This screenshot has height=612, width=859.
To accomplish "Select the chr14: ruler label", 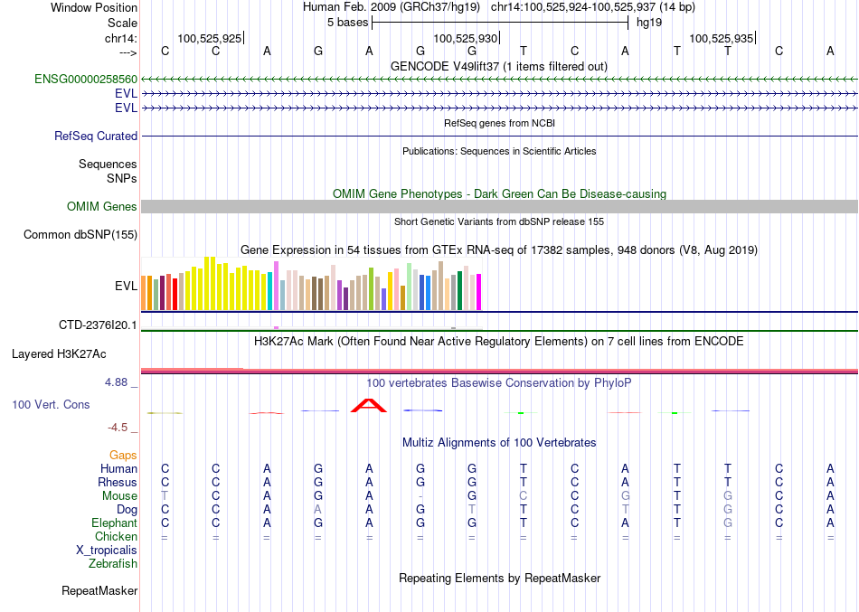I will pyautogui.click(x=120, y=38).
